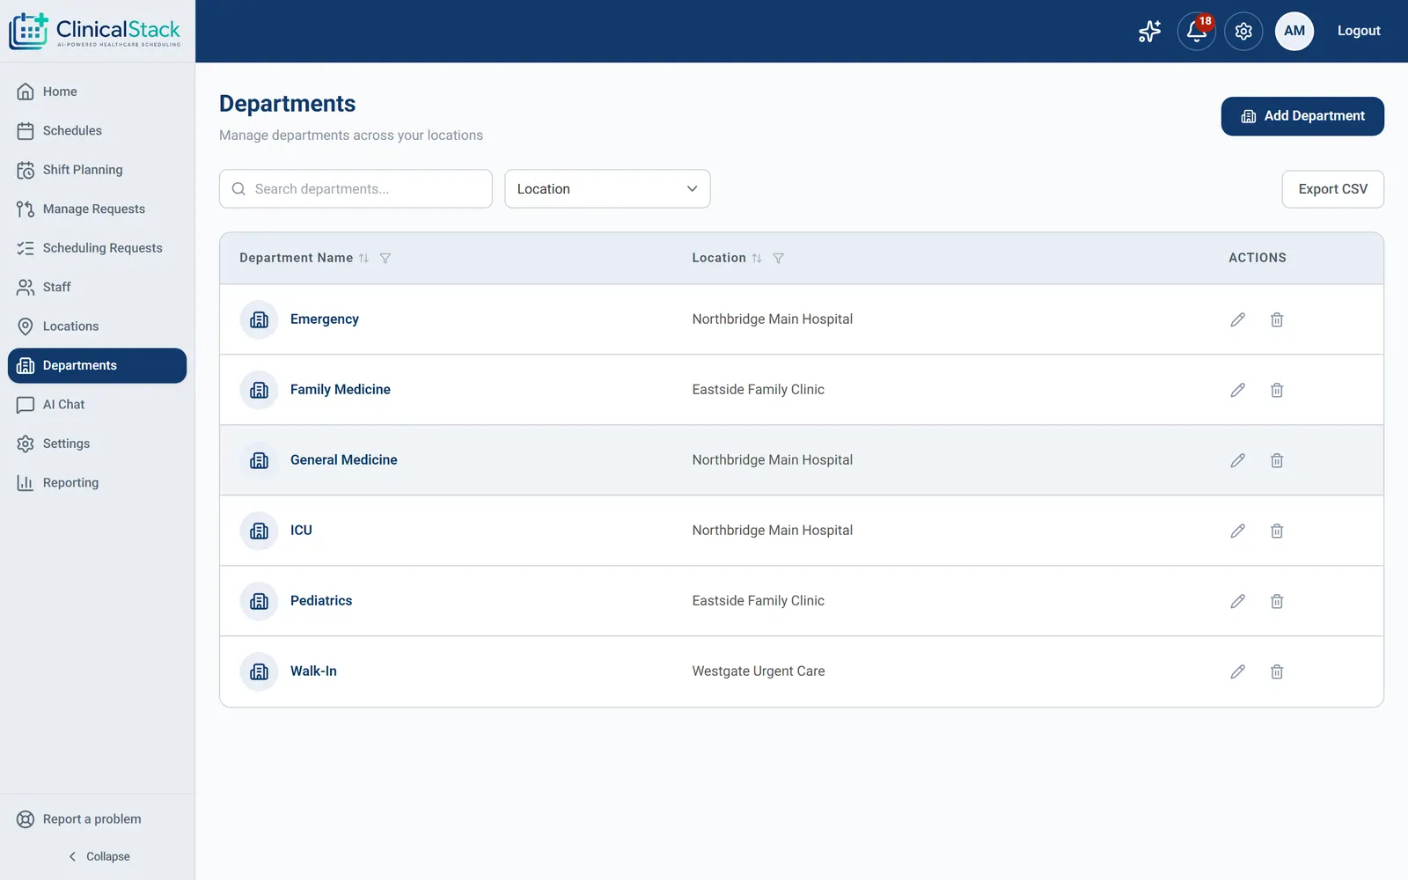Go to Staff page
The height and width of the screenshot is (880, 1408).
tap(97, 287)
